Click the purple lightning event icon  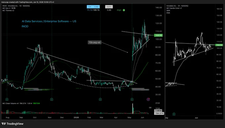point(148,99)
